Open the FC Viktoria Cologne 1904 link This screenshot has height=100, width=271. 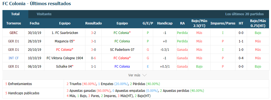[x=65, y=58]
